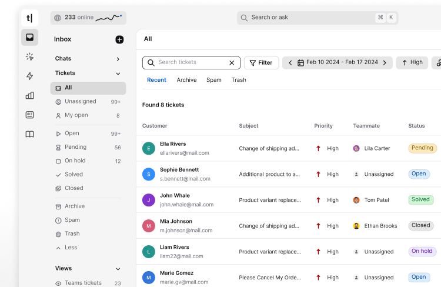The image size is (441, 287).
Task: Click the plus icon beside Inbox
Action: tap(119, 39)
